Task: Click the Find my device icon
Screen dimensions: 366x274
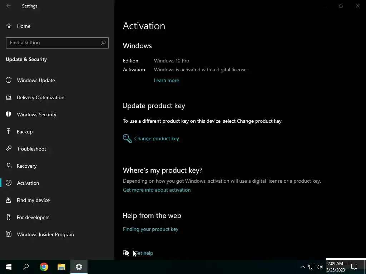Action: (9, 200)
